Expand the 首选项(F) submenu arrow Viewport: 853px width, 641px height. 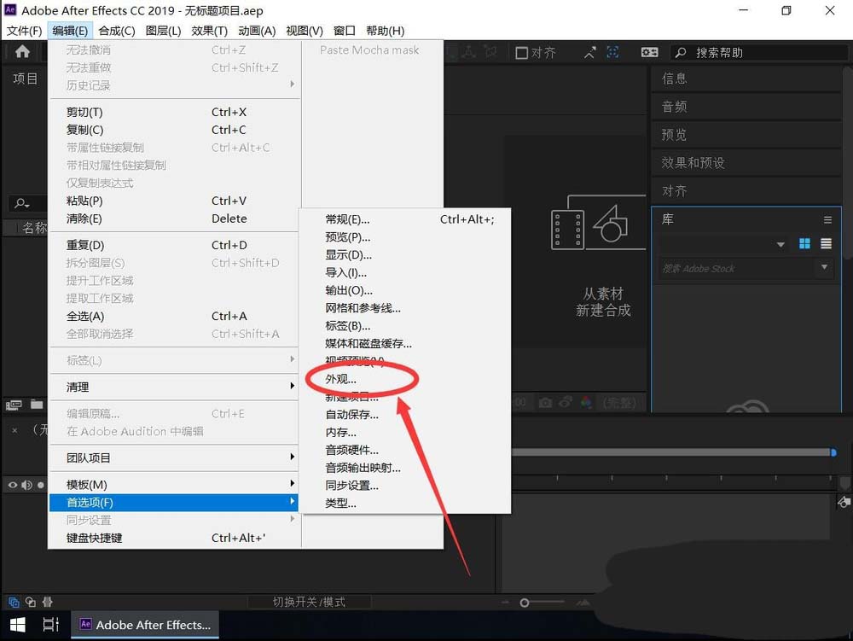click(292, 501)
